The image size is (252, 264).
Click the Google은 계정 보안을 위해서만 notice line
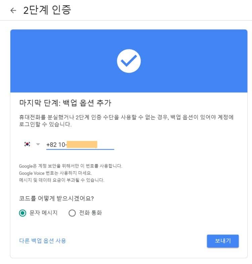[x=71, y=166]
